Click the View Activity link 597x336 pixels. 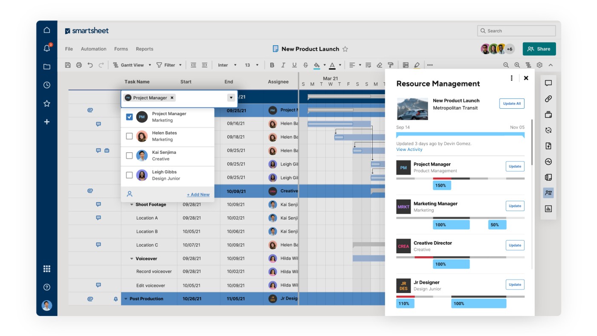click(409, 150)
